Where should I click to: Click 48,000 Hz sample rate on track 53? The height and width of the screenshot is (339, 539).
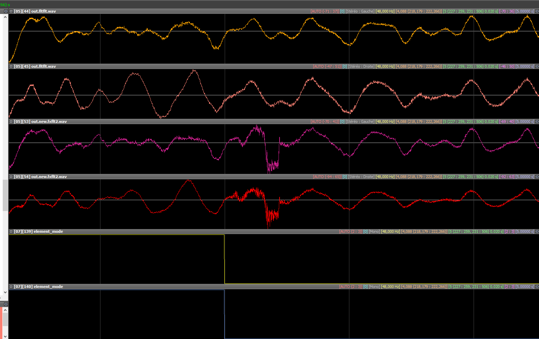385,122
